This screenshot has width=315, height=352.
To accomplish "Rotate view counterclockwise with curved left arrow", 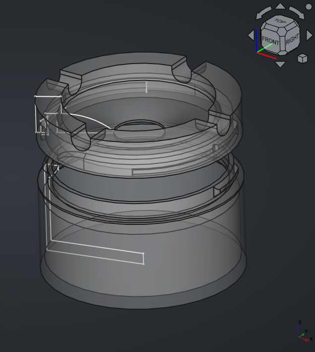I will coord(263,13).
